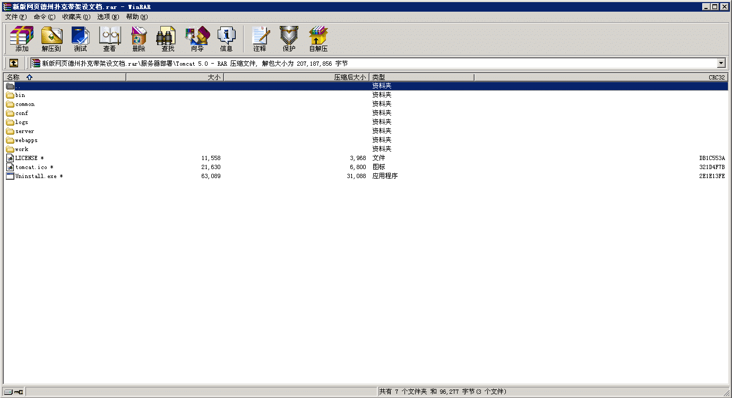Open the 查看 (View) toolbar icon

[x=109, y=39]
